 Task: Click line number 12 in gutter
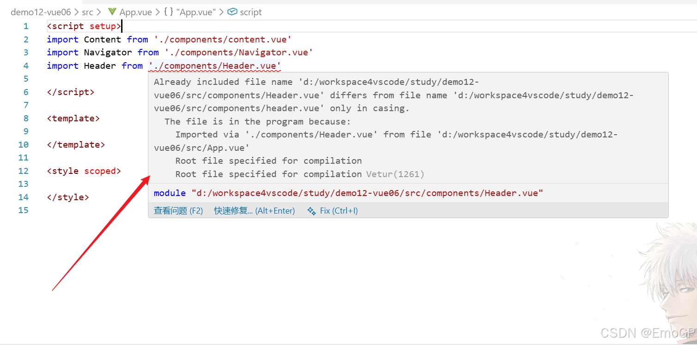coord(23,171)
